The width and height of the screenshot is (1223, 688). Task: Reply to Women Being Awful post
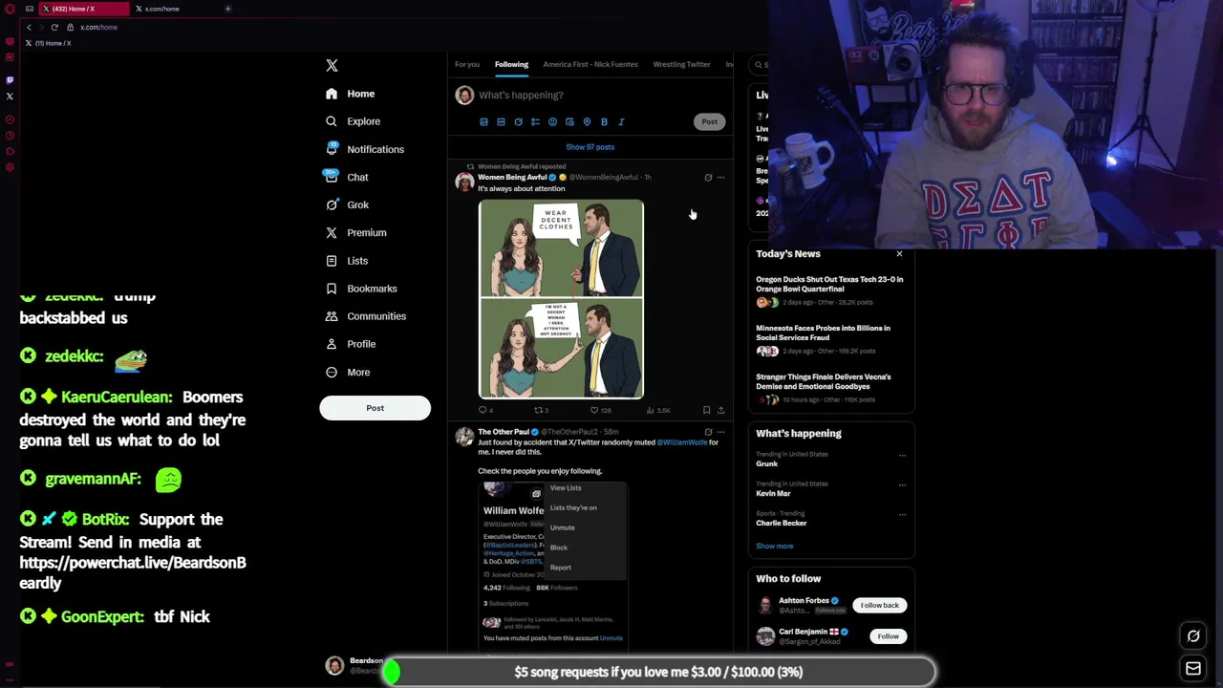pos(485,410)
